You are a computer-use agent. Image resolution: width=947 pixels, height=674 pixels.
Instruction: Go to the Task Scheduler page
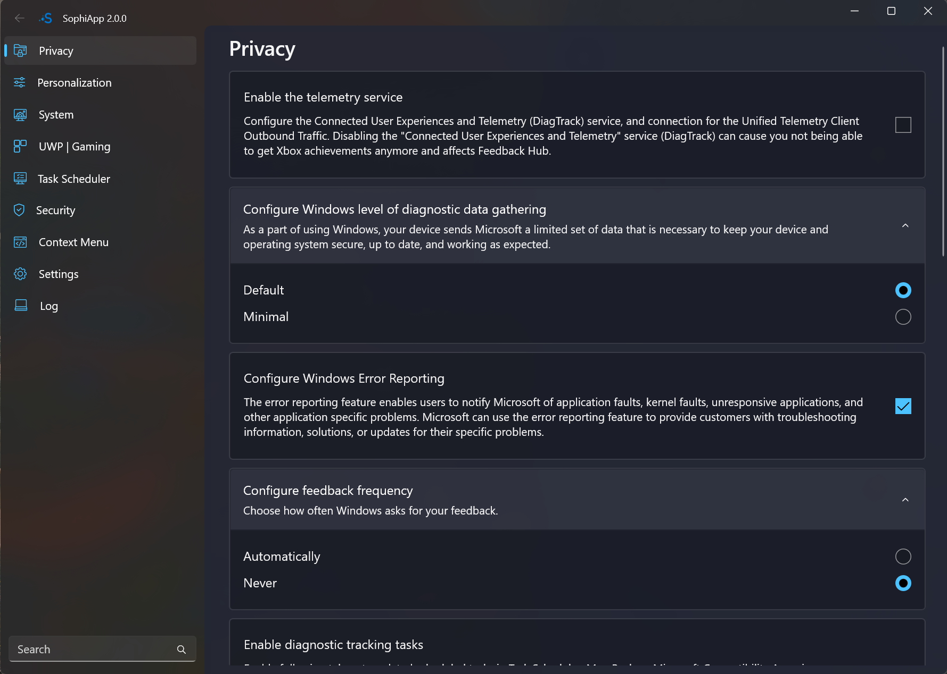(74, 179)
